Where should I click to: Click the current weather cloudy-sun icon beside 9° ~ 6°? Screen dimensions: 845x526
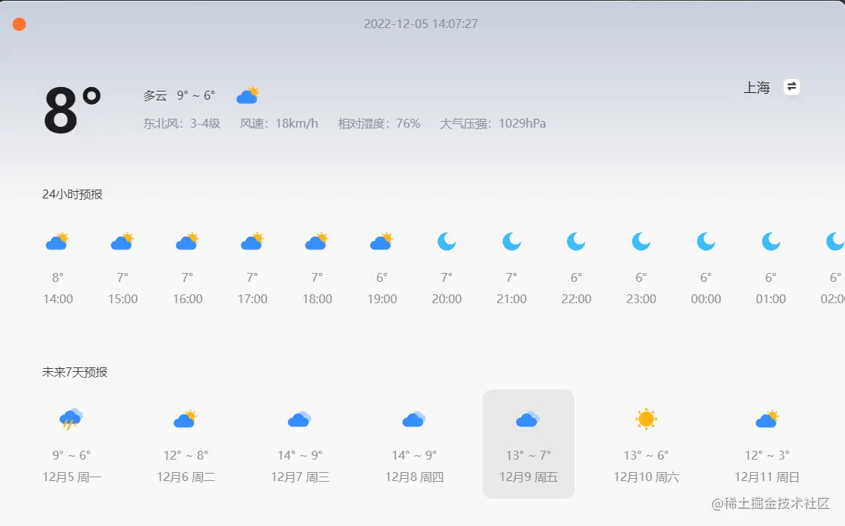pyautogui.click(x=248, y=94)
